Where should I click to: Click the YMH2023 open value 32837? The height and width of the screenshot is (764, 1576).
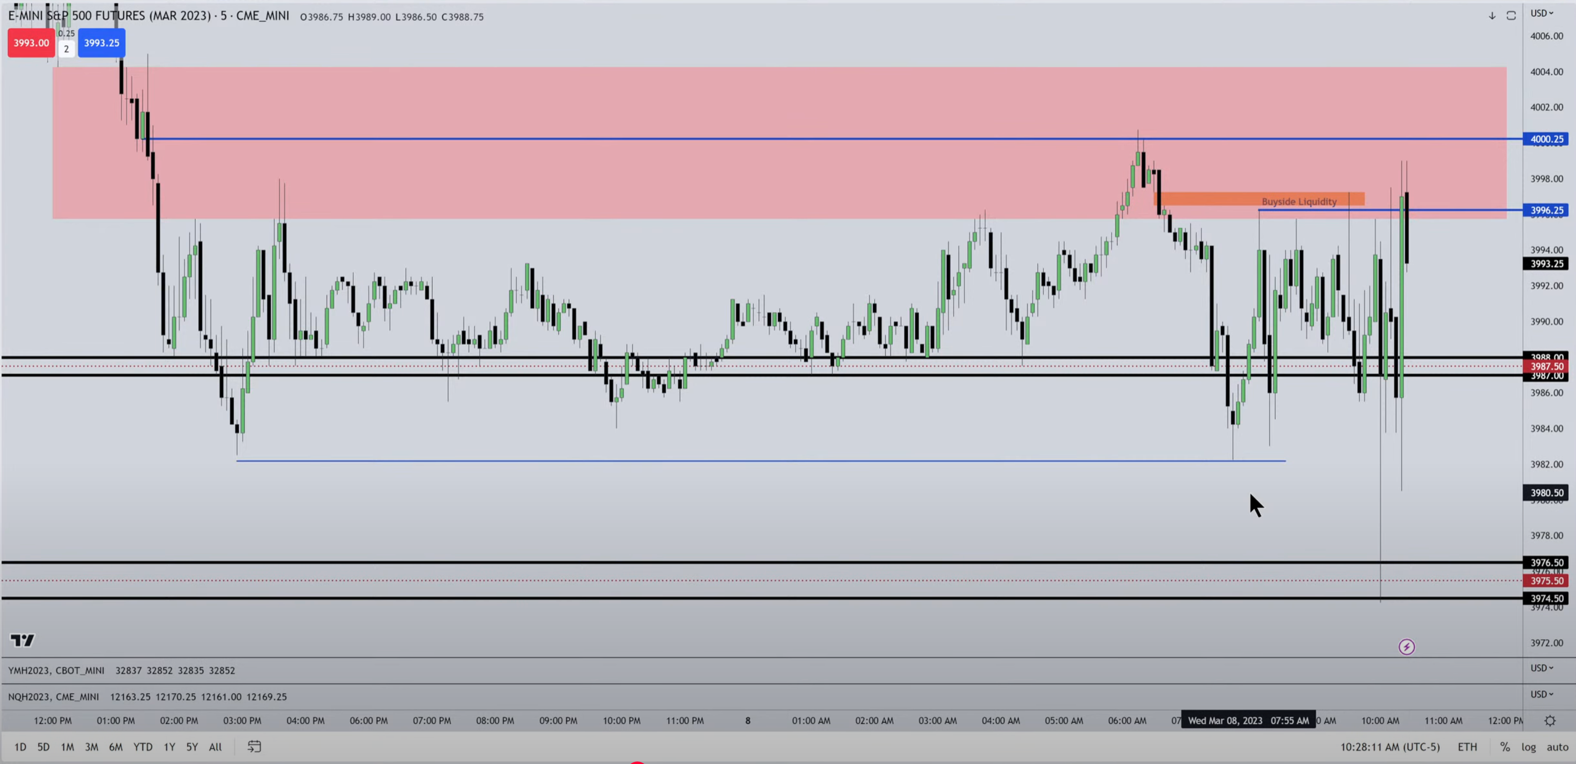point(128,670)
